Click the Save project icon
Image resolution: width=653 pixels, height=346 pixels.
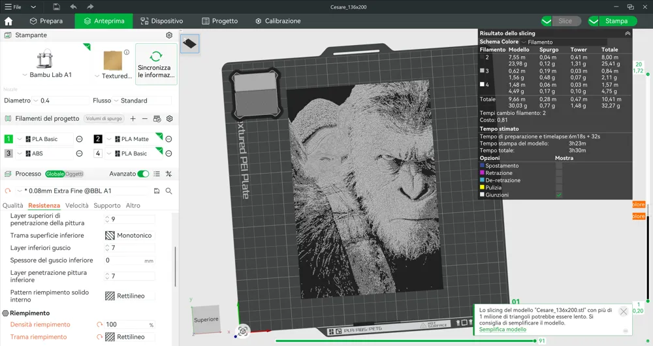pyautogui.click(x=56, y=7)
